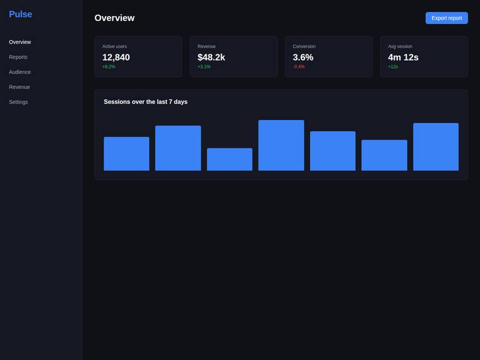480x360 pixels.
Task: Click the Export report button
Action: point(447,18)
